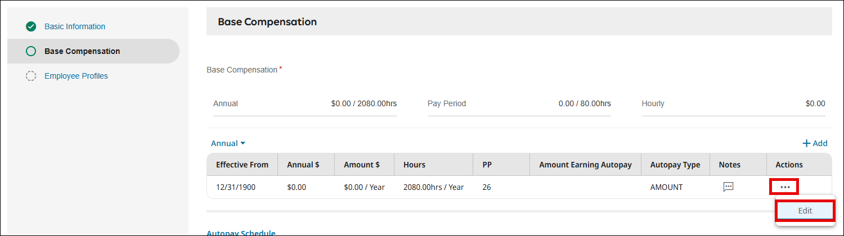Viewport: 844px width, 236px height.
Task: Open the three-dot Actions menu
Action: 785,187
